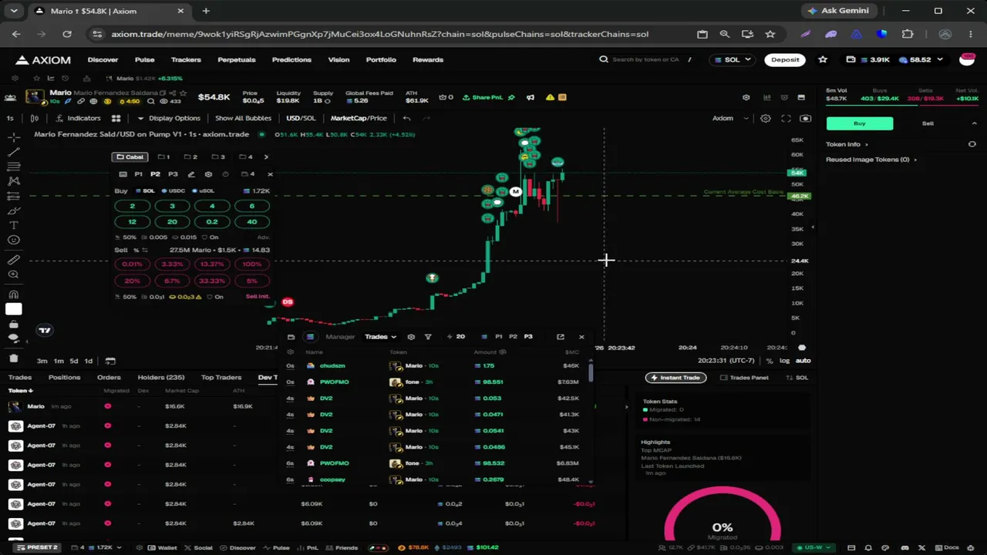The image size is (987, 555).
Task: Focus the Search by token or CA field
Action: tap(648, 59)
